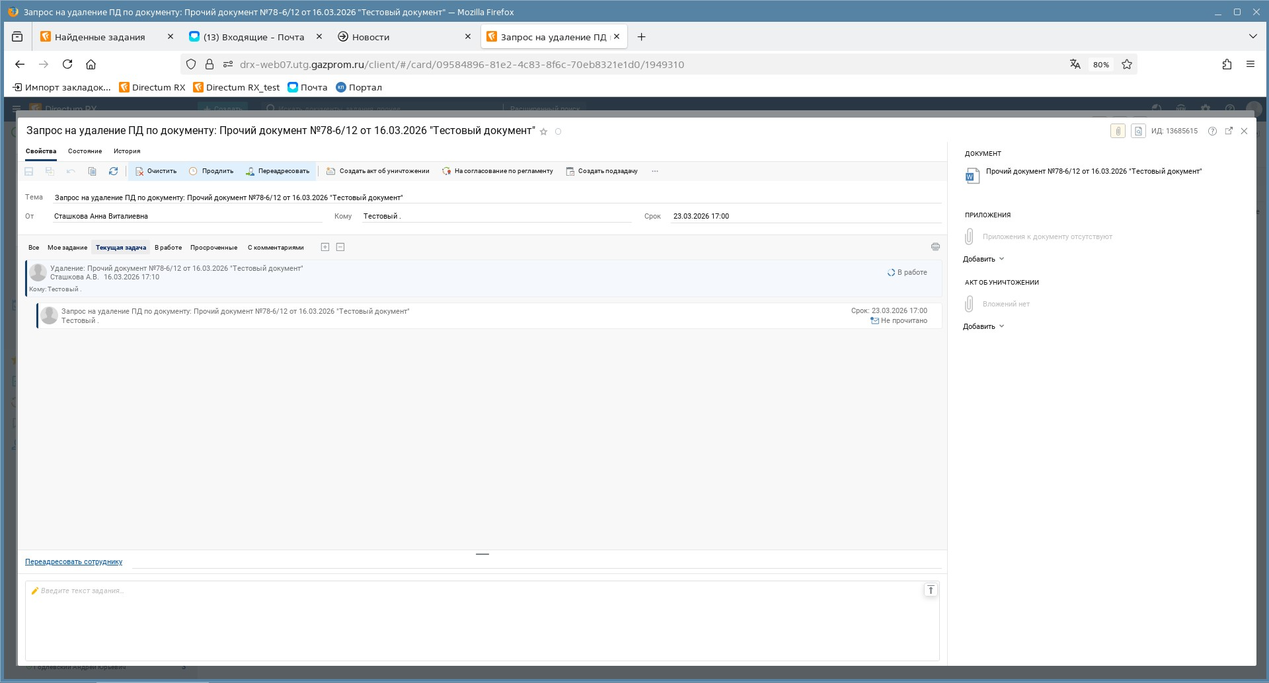Click the expand text field arrow icon
Screen dimensions: 1269x683
pos(931,590)
